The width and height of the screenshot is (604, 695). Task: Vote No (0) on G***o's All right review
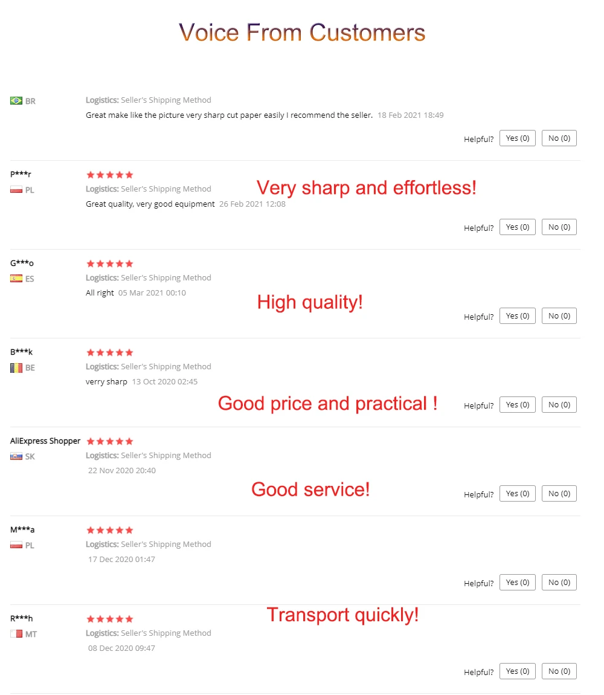pyautogui.click(x=559, y=316)
